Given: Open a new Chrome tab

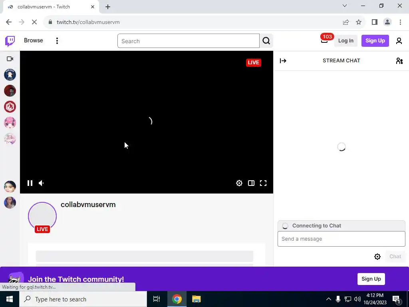Looking at the screenshot, I should pyautogui.click(x=108, y=7).
